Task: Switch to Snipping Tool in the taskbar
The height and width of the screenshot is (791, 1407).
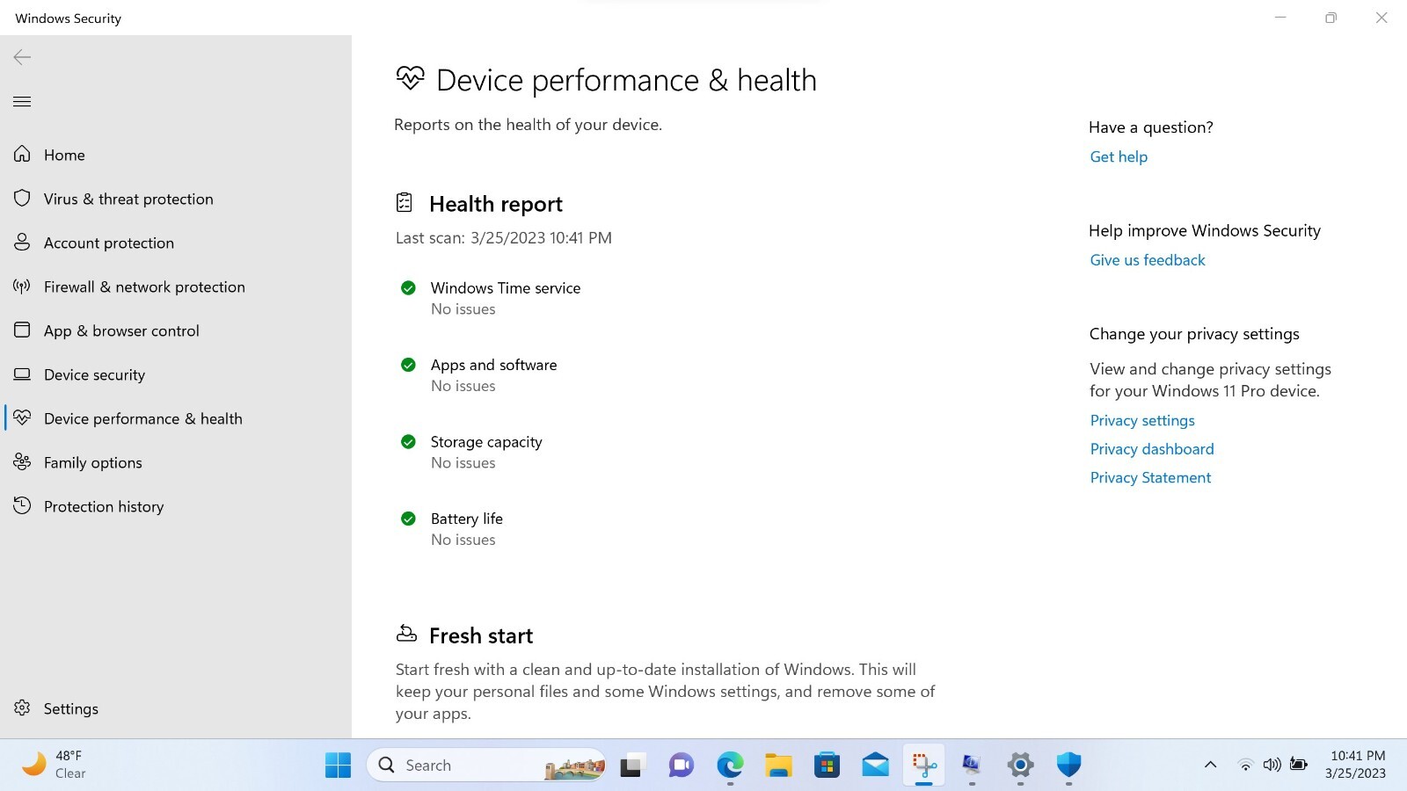Action: (x=923, y=766)
